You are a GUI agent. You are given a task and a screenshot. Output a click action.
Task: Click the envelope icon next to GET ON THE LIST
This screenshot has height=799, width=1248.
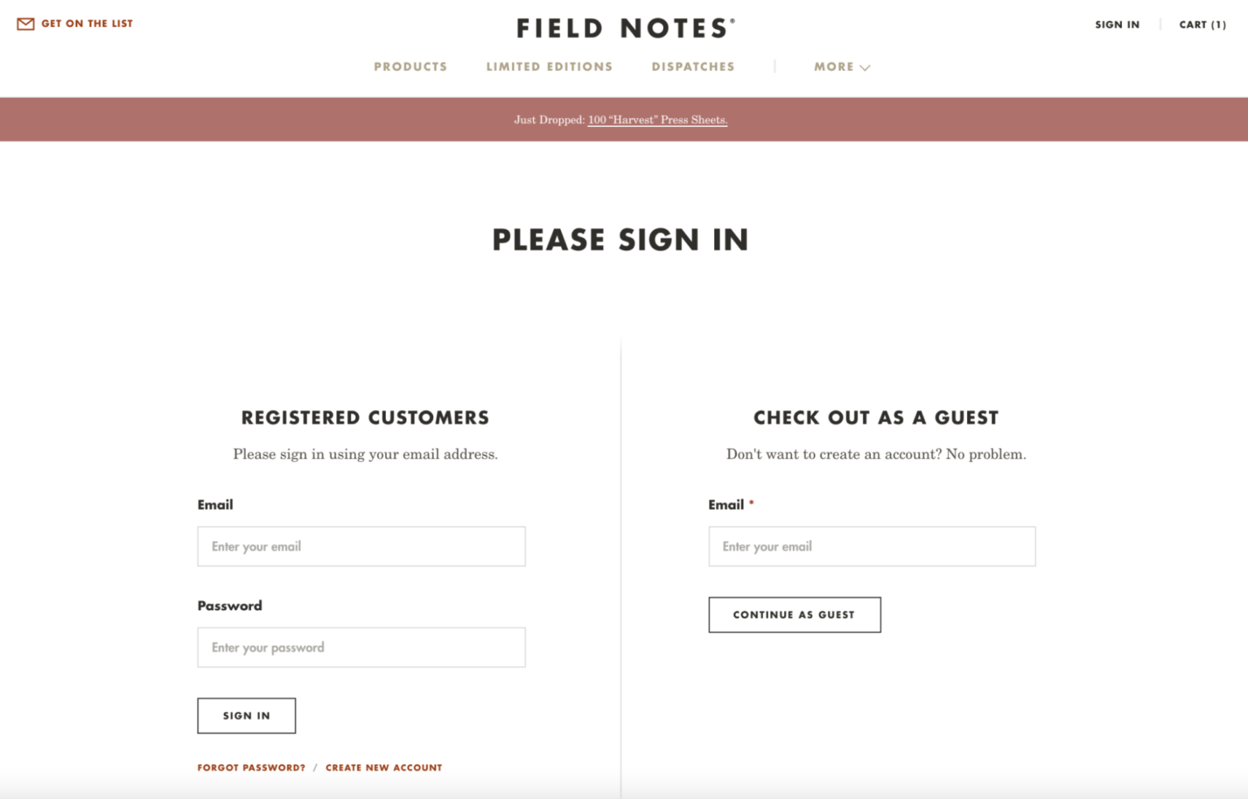pos(24,23)
